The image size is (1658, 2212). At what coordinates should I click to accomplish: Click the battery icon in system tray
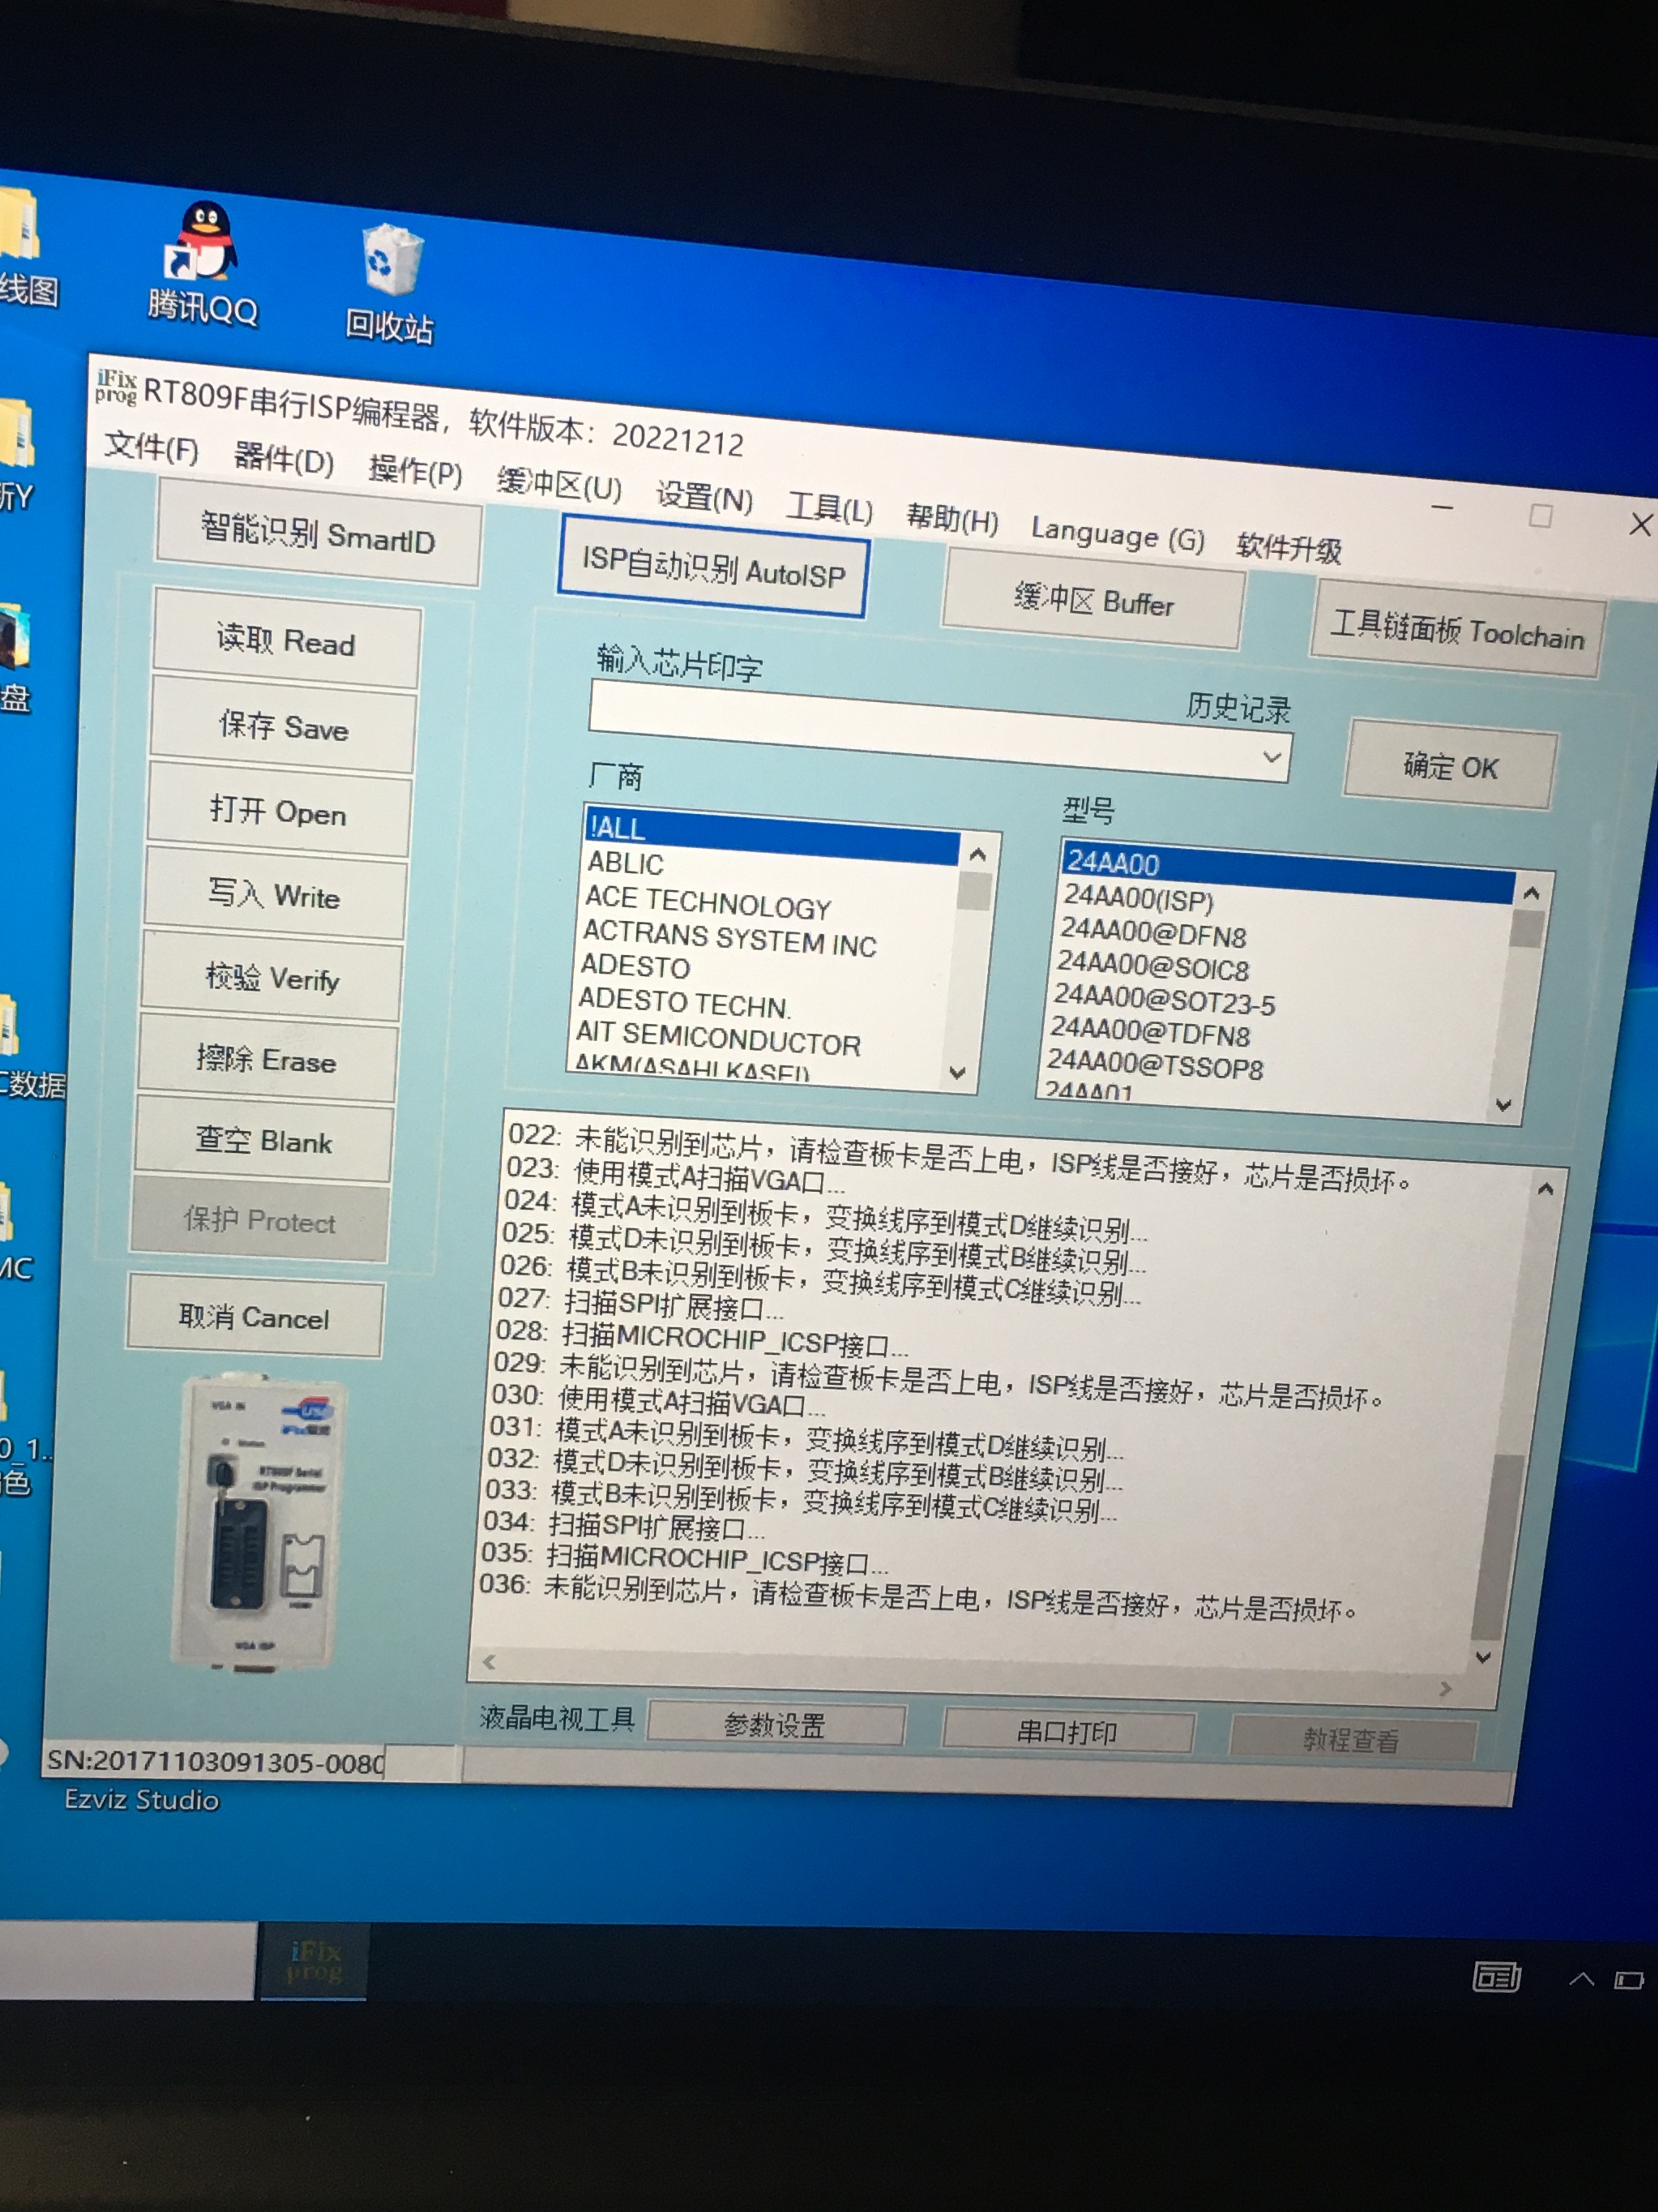(1629, 1980)
